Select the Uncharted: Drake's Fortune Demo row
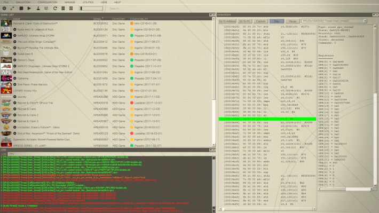Viewport: 379px width, 213px height. (106, 127)
